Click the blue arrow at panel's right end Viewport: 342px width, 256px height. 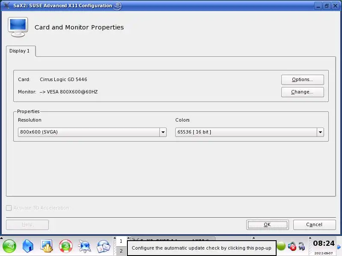coord(339,247)
